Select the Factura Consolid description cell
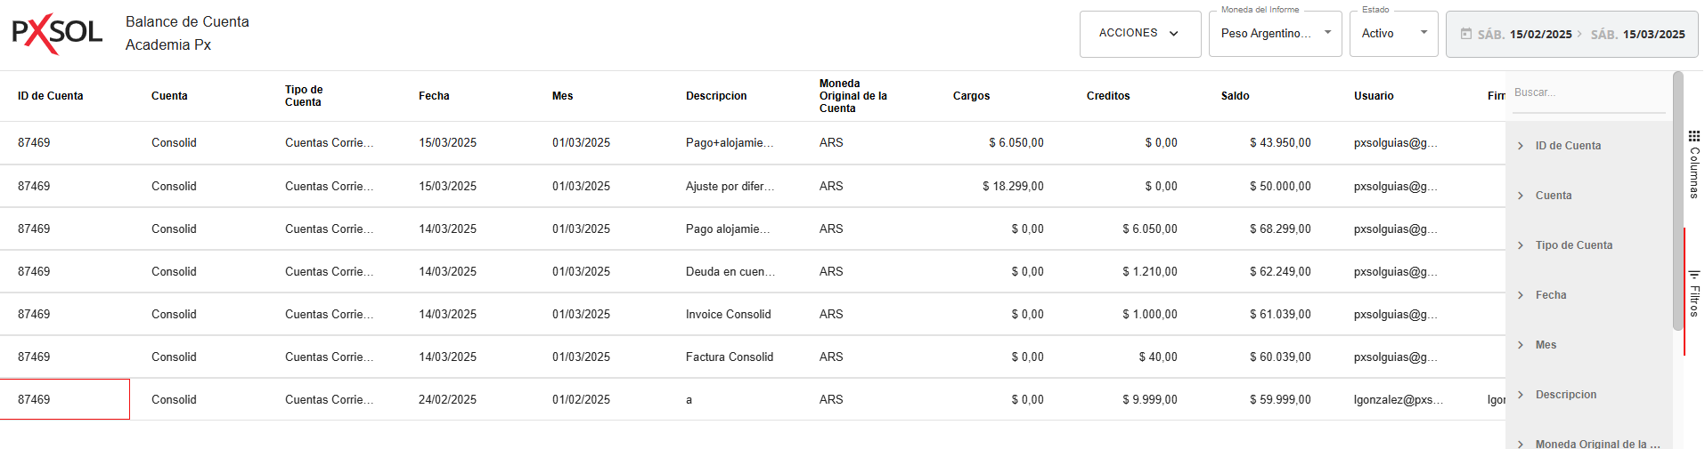1705x449 pixels. (x=729, y=357)
